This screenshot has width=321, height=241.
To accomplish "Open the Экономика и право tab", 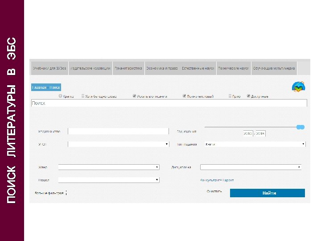I will pyautogui.click(x=162, y=68).
